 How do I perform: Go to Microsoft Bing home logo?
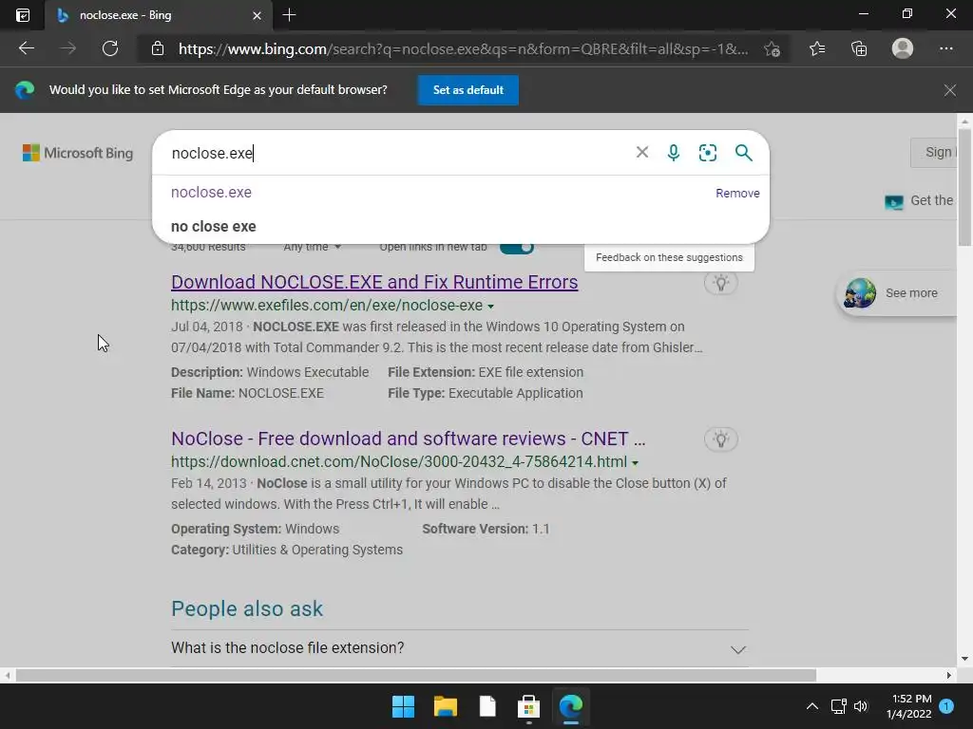[78, 153]
